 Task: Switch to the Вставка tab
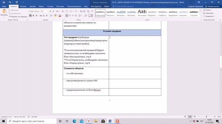click(x=23, y=6)
